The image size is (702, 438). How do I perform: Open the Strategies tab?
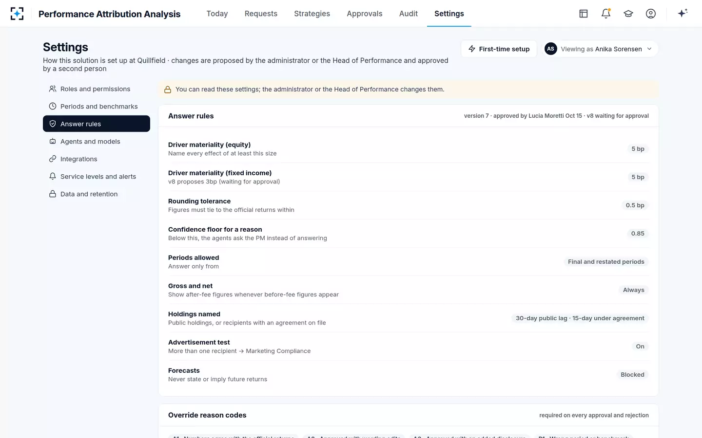click(x=312, y=14)
